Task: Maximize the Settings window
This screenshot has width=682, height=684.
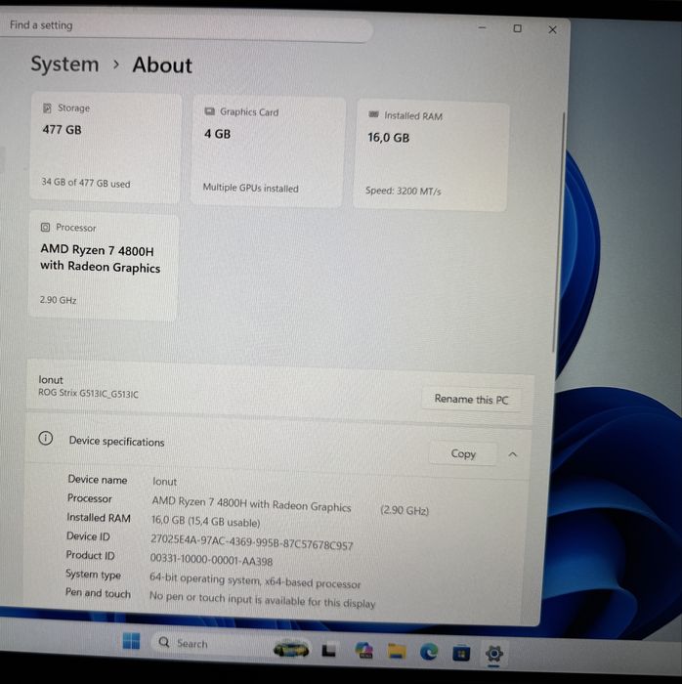Action: pyautogui.click(x=517, y=28)
